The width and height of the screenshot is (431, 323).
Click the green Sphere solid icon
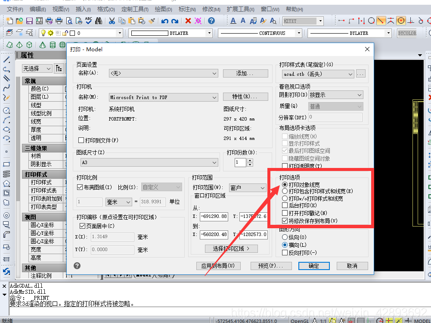point(63,45)
